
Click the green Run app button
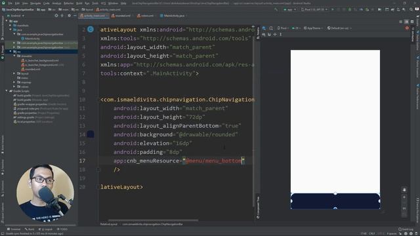333,9
